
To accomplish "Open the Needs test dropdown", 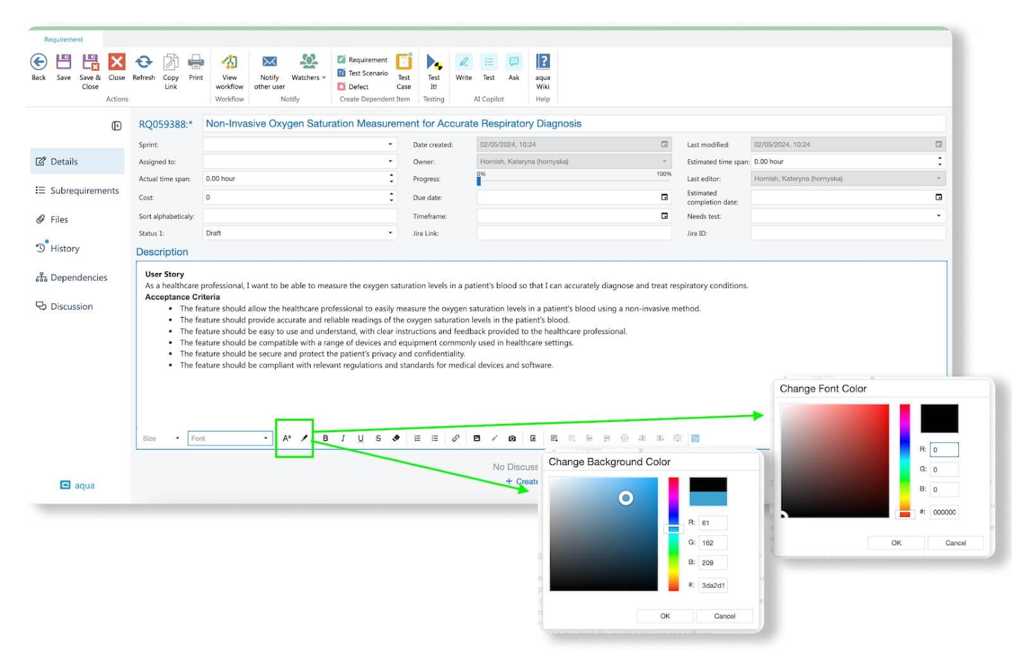I will (x=939, y=216).
